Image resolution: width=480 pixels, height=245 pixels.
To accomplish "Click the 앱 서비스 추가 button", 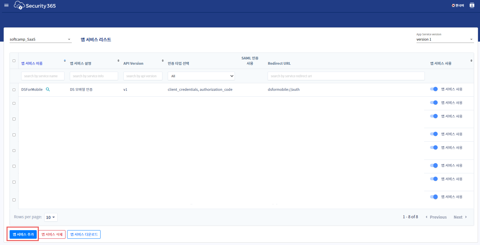I will (23, 234).
